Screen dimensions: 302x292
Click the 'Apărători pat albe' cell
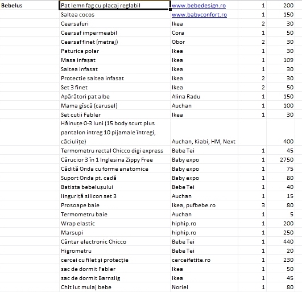pyautogui.click(x=115, y=97)
